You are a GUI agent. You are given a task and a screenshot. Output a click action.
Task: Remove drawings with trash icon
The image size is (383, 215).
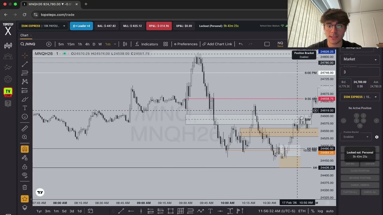point(25,188)
